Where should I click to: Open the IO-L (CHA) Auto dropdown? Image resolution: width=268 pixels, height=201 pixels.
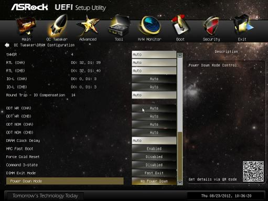pyautogui.click(x=154, y=79)
